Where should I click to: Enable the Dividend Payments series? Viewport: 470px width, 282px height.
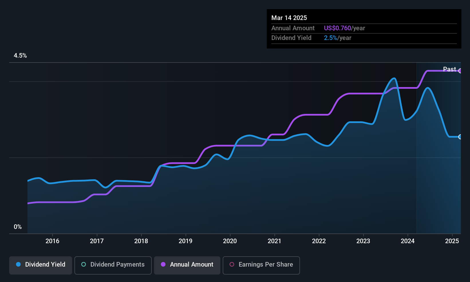click(x=113, y=265)
